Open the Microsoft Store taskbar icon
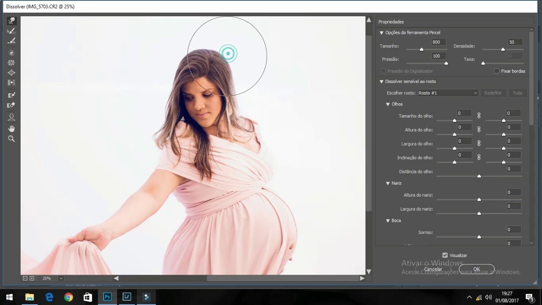The height and width of the screenshot is (305, 542). coord(88,297)
